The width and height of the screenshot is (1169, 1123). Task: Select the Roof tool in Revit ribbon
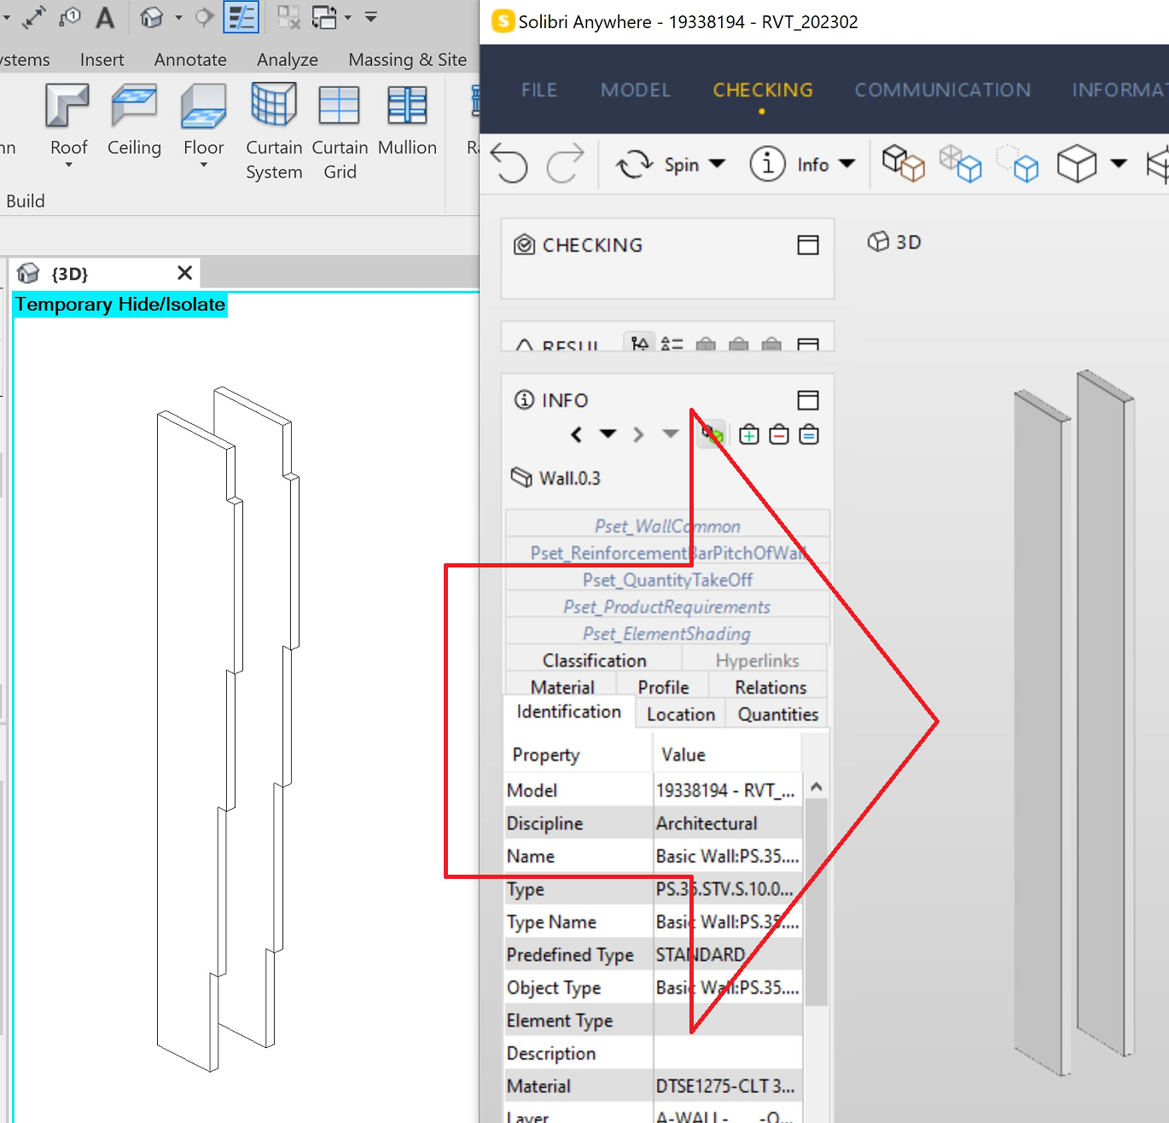pyautogui.click(x=67, y=124)
